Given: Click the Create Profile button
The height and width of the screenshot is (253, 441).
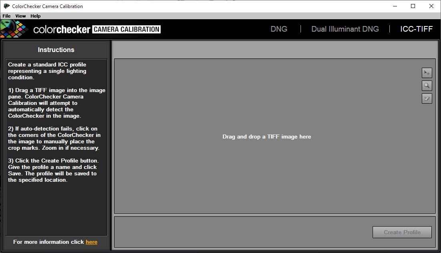Looking at the screenshot, I should [x=402, y=232].
